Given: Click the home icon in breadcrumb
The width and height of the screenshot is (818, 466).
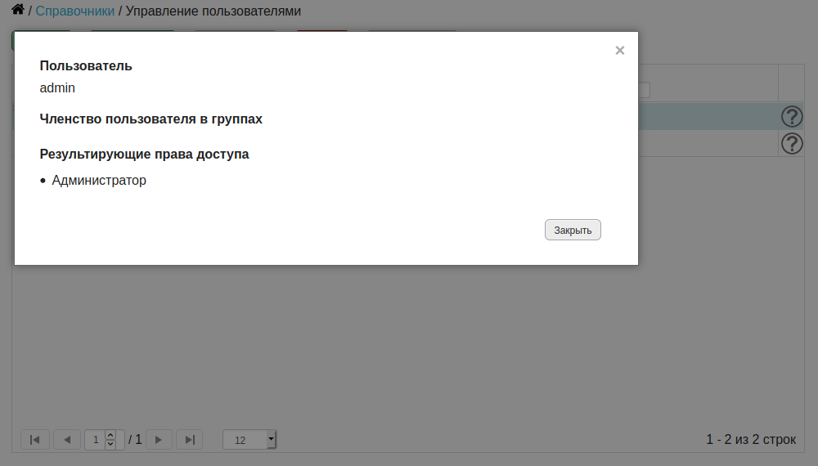Looking at the screenshot, I should click(x=18, y=10).
